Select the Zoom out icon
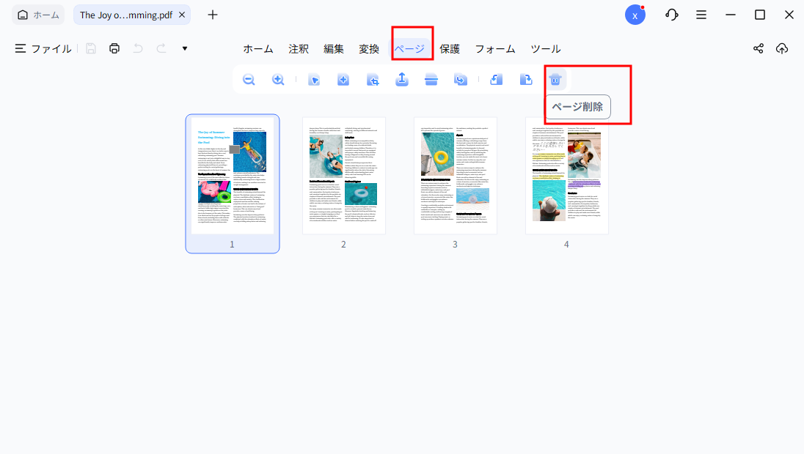The width and height of the screenshot is (804, 454). (249, 79)
